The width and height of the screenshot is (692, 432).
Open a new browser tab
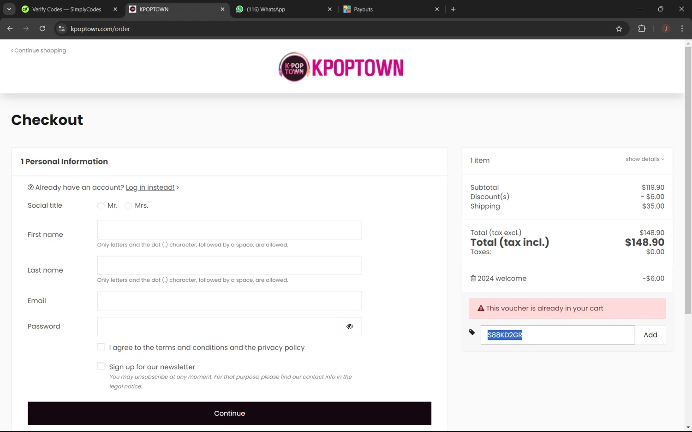coord(453,9)
